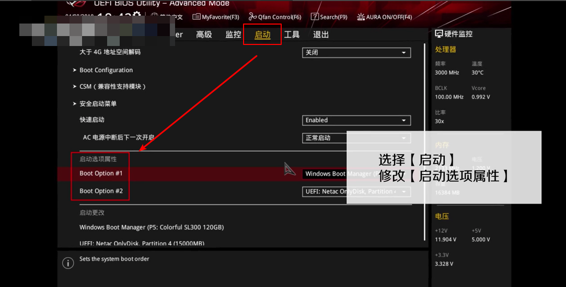The width and height of the screenshot is (566, 287).
Task: Switch to the 高级 tab
Action: (x=204, y=35)
